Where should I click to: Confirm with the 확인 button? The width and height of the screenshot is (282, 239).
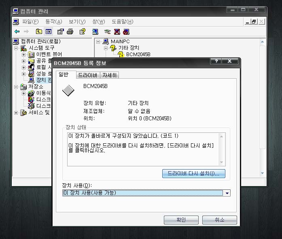click(x=181, y=220)
